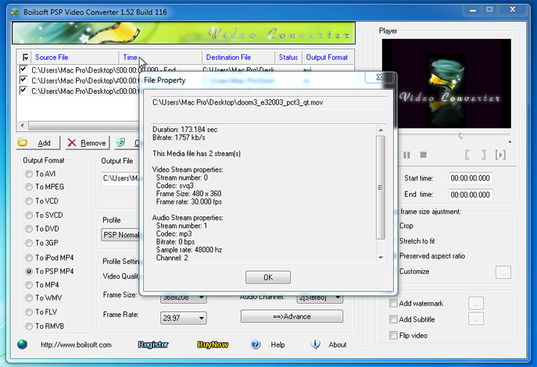Click the Output File path field
The width and height of the screenshot is (537, 367).
121,178
